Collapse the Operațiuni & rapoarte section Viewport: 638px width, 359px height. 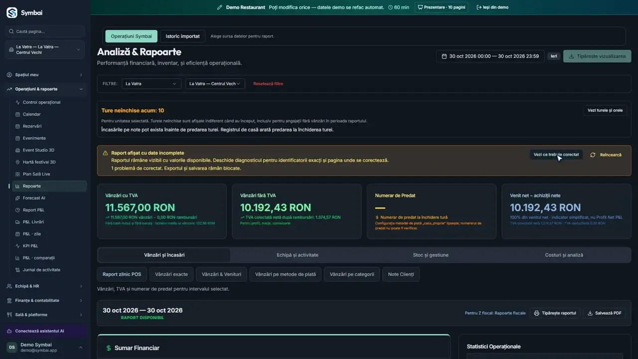pos(45,89)
